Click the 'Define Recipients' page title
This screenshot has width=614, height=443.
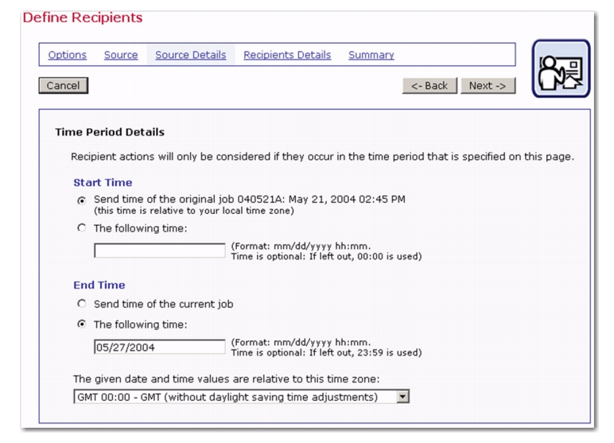[83, 17]
